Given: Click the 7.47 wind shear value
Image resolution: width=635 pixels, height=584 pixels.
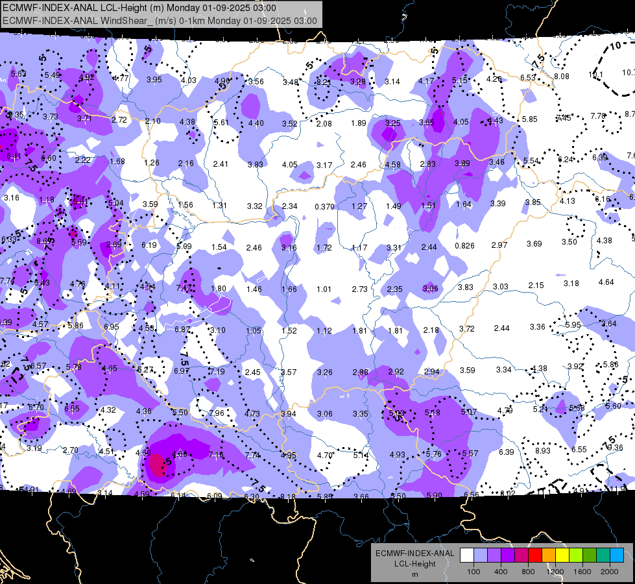Looking at the screenshot, I should tap(184, 288).
